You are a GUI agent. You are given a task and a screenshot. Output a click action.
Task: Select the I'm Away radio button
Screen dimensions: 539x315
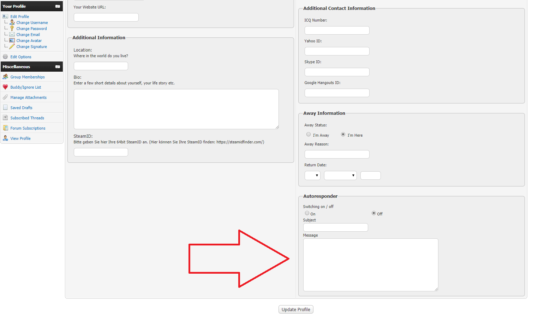(x=309, y=135)
